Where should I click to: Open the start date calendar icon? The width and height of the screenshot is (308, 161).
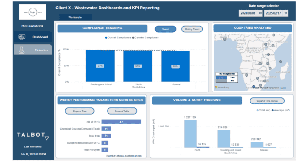point(260,13)
